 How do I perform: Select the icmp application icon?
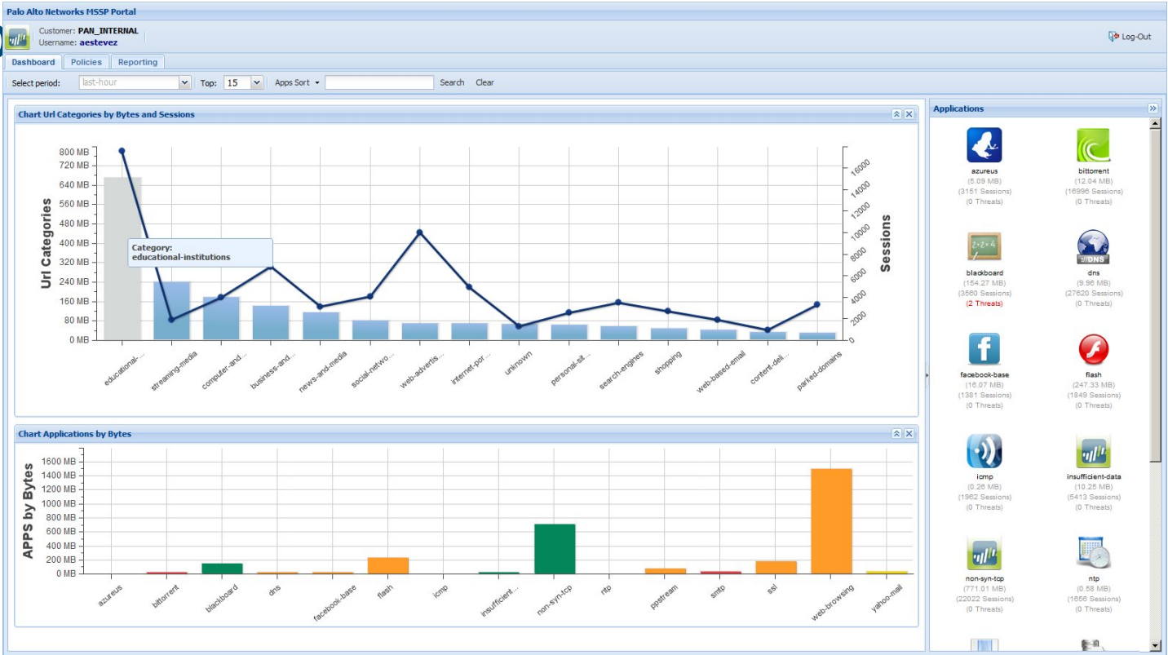tap(984, 450)
